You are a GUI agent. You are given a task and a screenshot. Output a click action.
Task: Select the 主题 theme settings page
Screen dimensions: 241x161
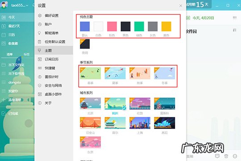click(x=54, y=51)
